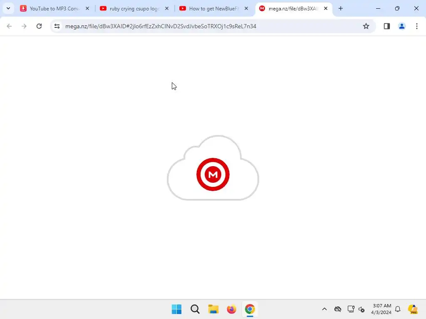Select the mega.nz file tab
The width and height of the screenshot is (426, 319).
[x=293, y=8]
